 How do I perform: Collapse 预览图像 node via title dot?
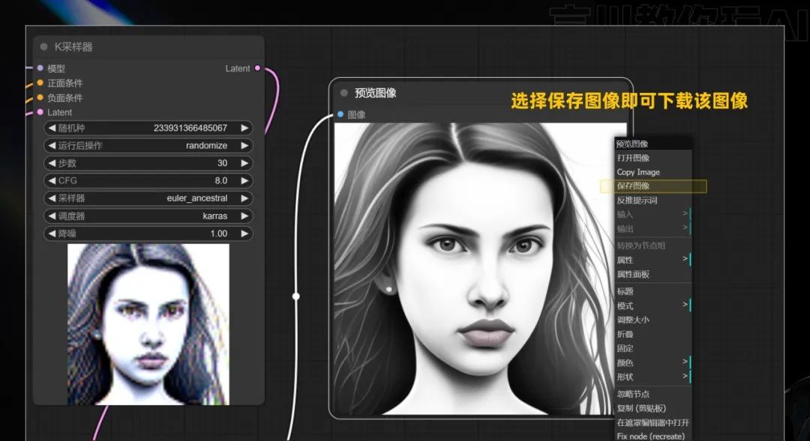tap(344, 93)
